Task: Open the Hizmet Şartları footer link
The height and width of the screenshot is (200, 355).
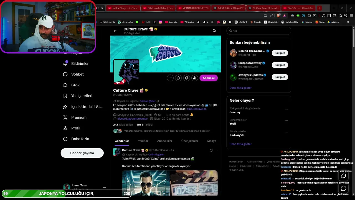Action: point(236,162)
